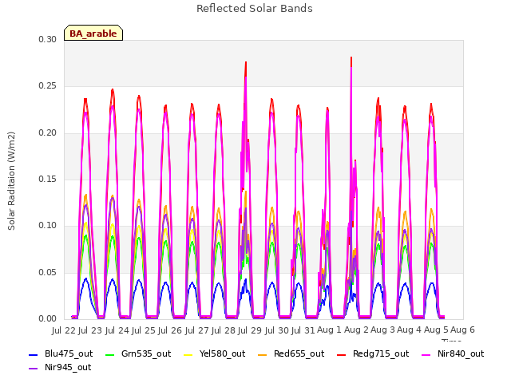This screenshot has width=511, height=383.
Task: Click the Aug 6 x-axis date label
Action: 463,330
